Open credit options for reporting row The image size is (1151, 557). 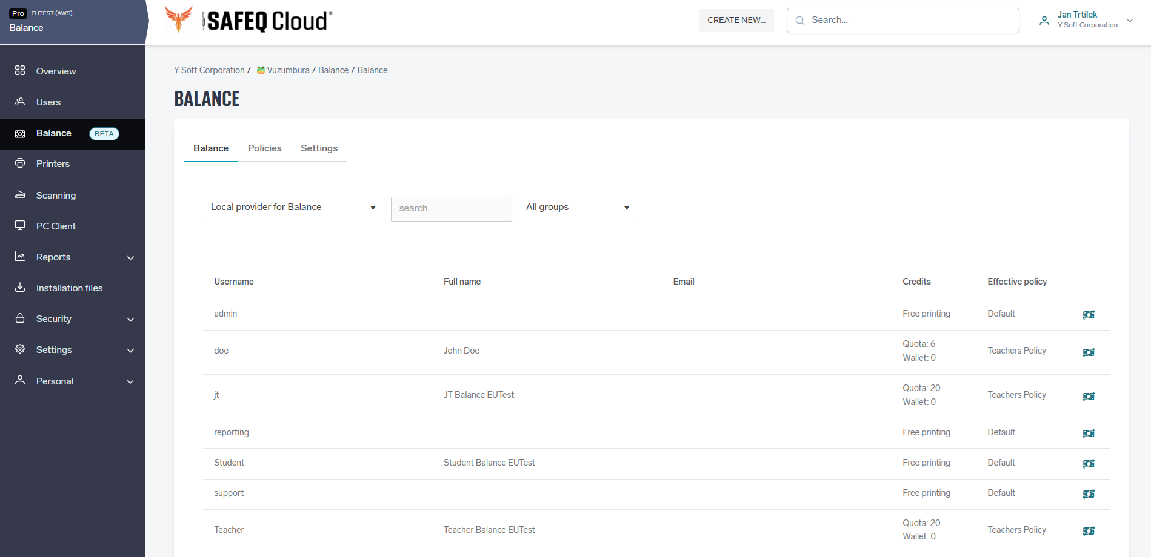click(1089, 433)
